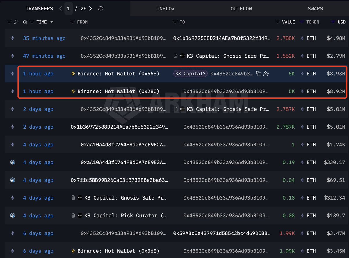Open Binance: Hot Wallet (0x28C) link

tap(118, 91)
